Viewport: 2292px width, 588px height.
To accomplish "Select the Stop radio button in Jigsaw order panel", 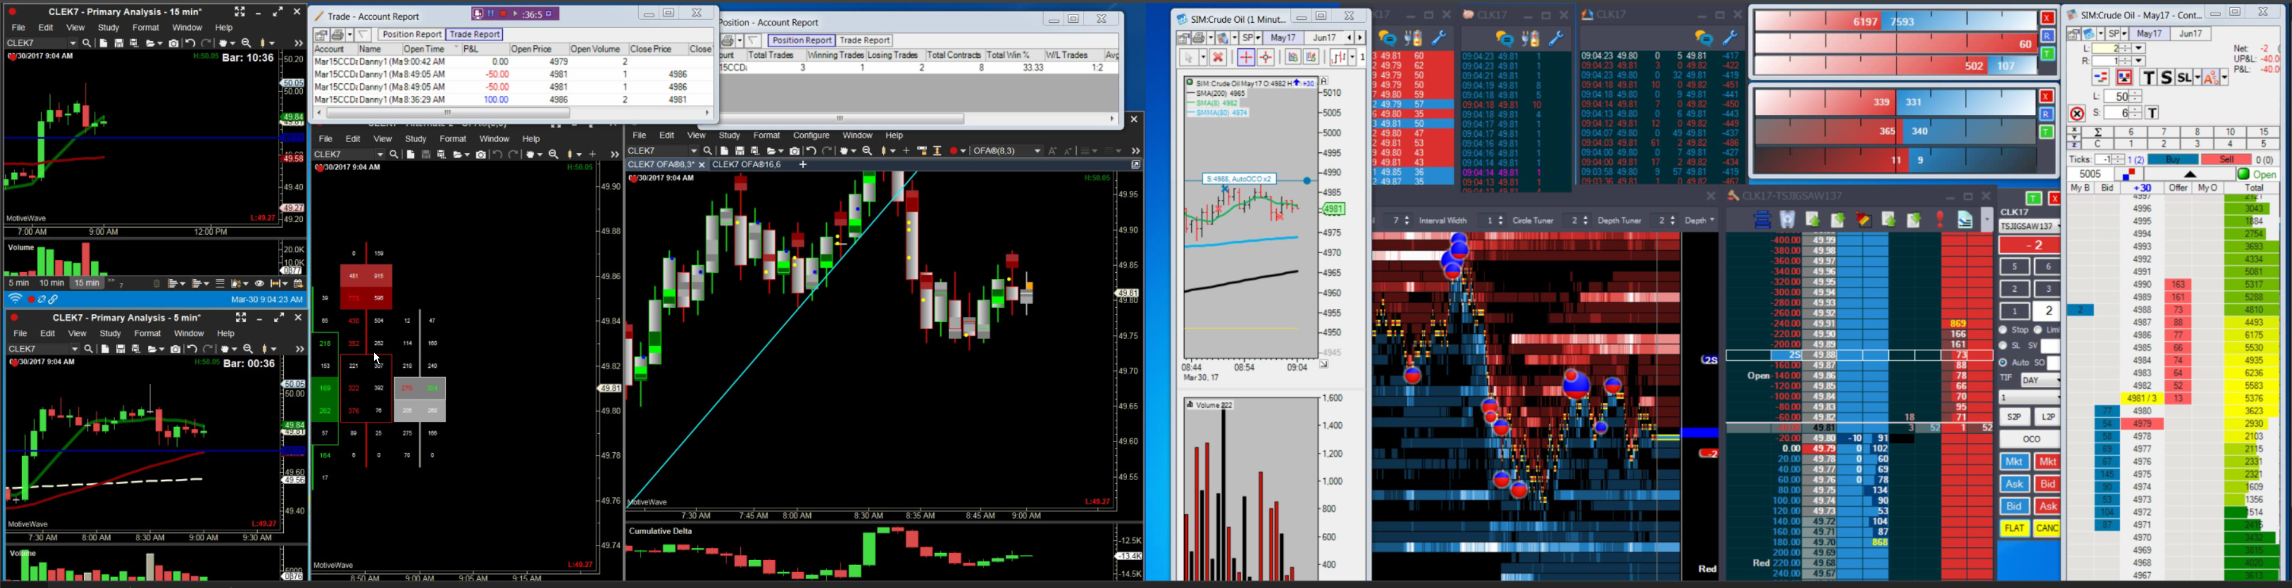I will tap(2004, 330).
